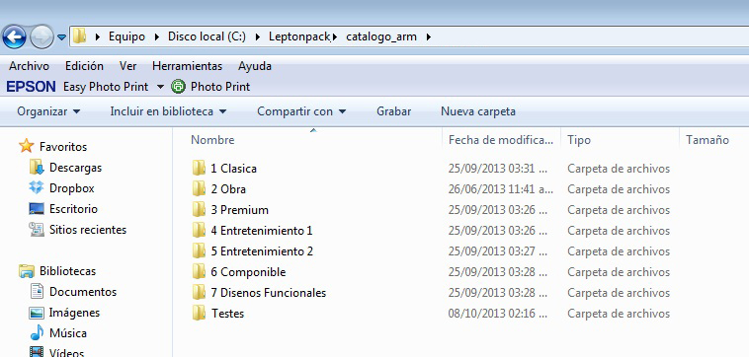Viewport: 749px width, 357px height.
Task: Click the Dropbox icon in sidebar
Action: [37, 187]
